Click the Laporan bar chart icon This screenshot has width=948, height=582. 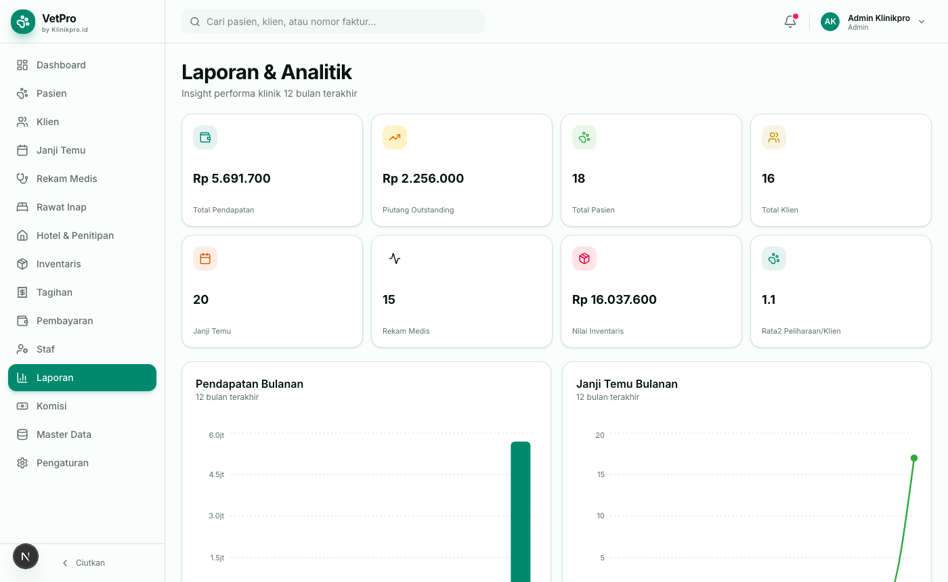point(22,378)
